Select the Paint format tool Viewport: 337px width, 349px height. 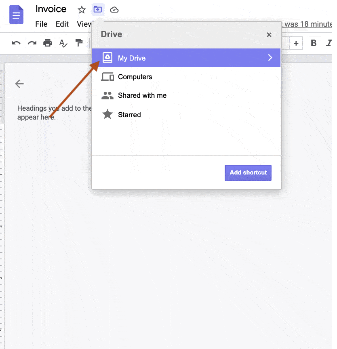coord(79,43)
